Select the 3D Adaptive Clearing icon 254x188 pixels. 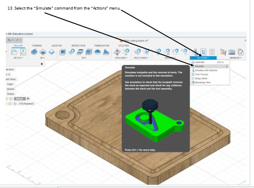tap(63, 52)
